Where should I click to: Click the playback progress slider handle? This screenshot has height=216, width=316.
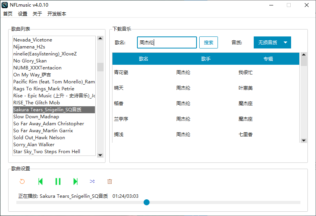146,202
